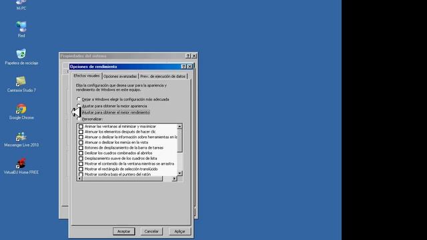The width and height of the screenshot is (427, 240).
Task: Check Atenuar o deslizar la información sobre herramientas
Action: tap(81, 137)
